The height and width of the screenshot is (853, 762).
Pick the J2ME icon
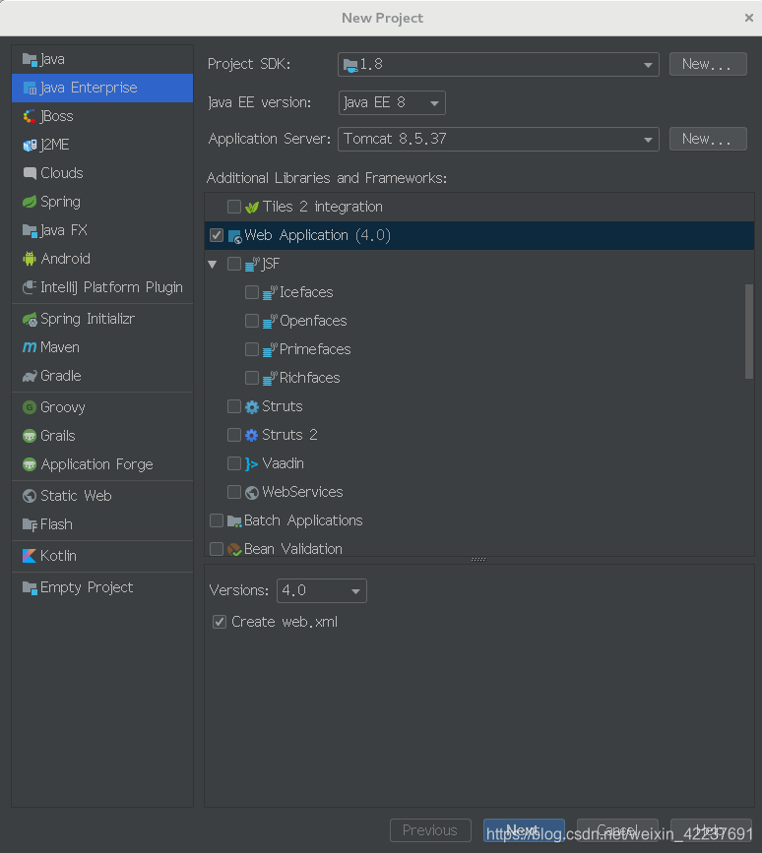(30, 146)
